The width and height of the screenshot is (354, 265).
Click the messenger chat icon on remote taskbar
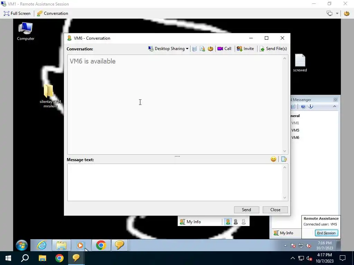[x=120, y=245]
